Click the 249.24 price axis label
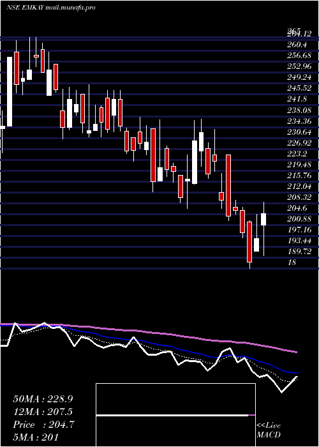Viewport: 319px width, 447px height. coord(299,77)
